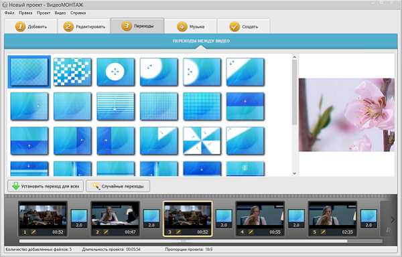The image size is (402, 257).
Task: Select the triangle top-right corner wipe transition
Action: (159, 141)
